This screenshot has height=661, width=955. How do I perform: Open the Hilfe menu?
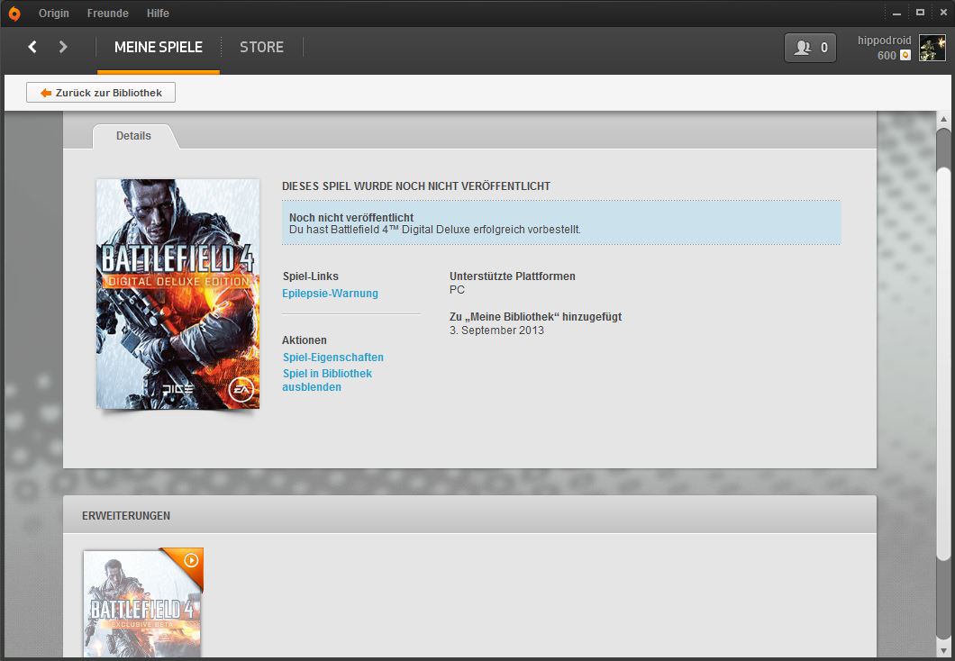point(158,13)
